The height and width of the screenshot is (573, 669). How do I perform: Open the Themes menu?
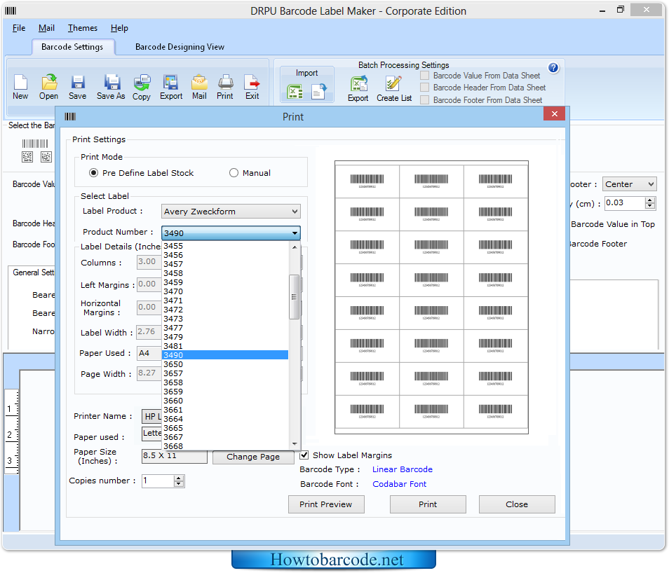(83, 28)
